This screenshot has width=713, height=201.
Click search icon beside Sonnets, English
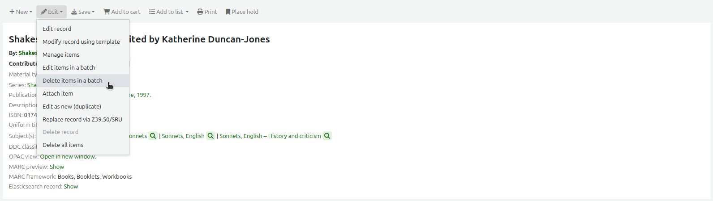[x=210, y=136]
